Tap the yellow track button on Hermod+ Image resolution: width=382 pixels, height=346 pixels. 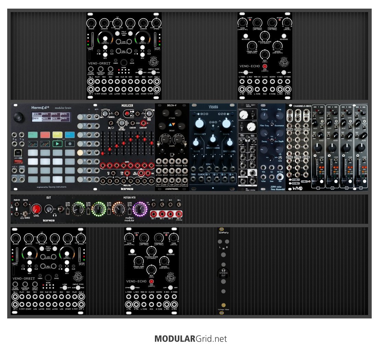coord(57,135)
